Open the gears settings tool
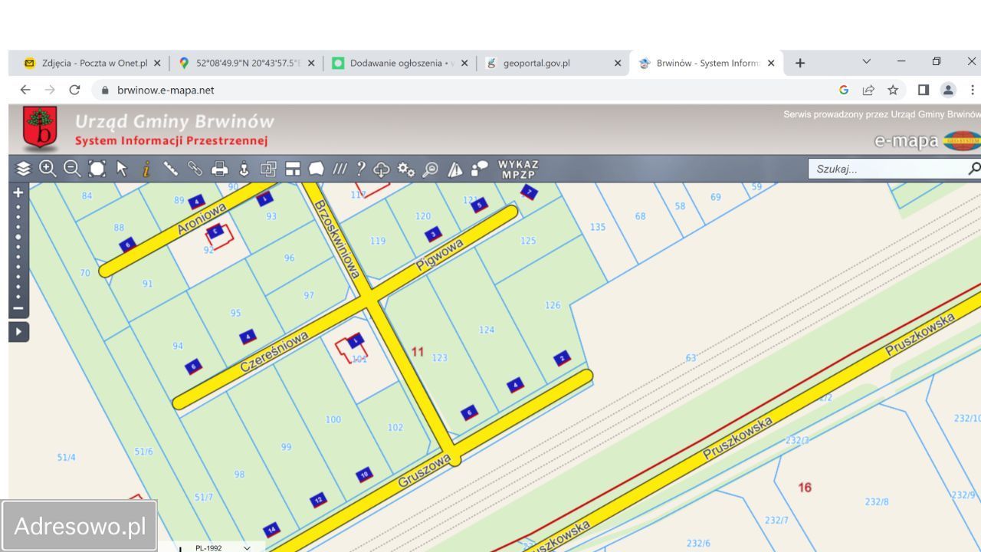 click(405, 169)
